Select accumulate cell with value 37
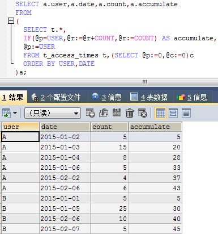 click(x=155, y=178)
